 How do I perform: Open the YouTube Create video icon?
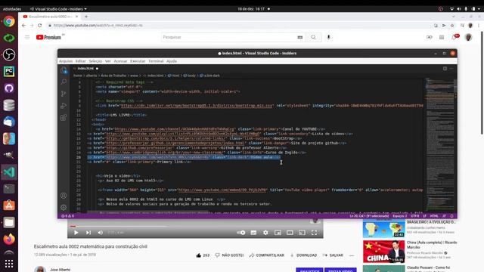click(430, 37)
